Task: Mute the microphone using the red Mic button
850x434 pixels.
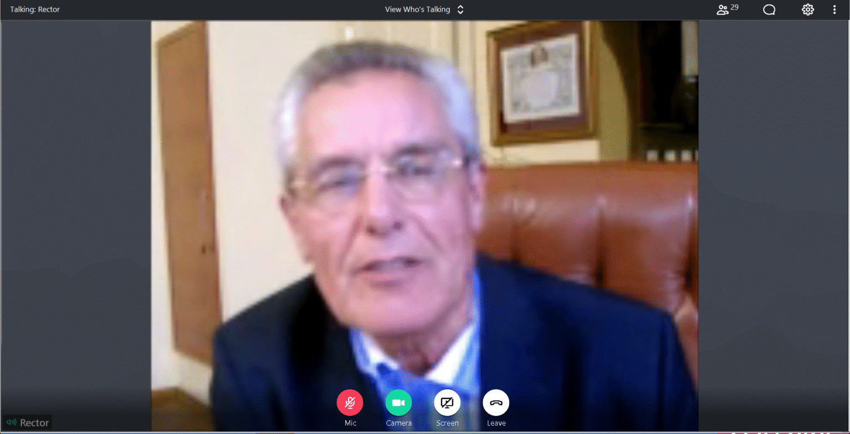Action: click(x=350, y=403)
